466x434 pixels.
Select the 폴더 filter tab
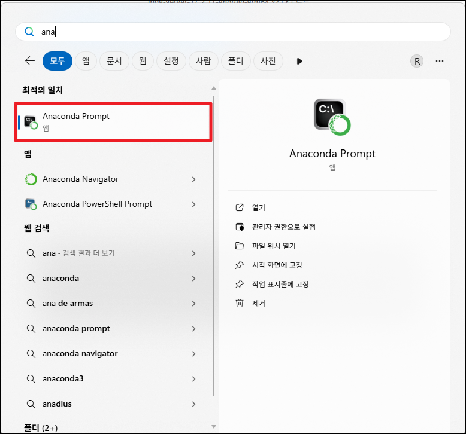pos(235,61)
